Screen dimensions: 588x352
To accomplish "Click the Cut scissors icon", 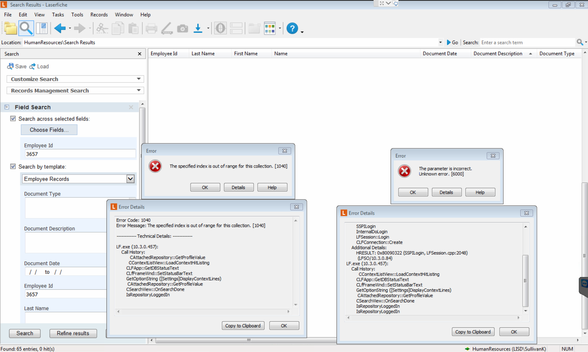I will (102, 28).
